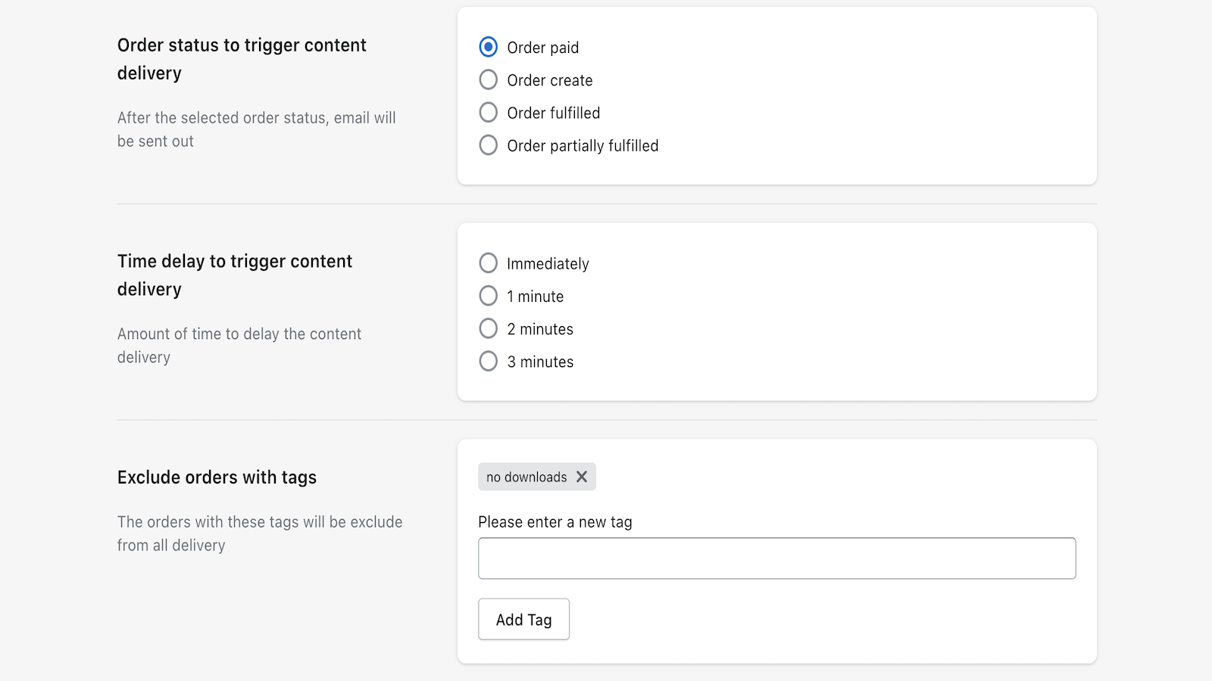The width and height of the screenshot is (1212, 681).
Task: Choose a "2 minutes" content delivery delay
Action: (488, 328)
